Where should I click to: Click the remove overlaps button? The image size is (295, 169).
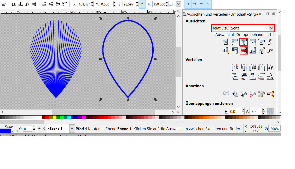[x=270, y=111]
